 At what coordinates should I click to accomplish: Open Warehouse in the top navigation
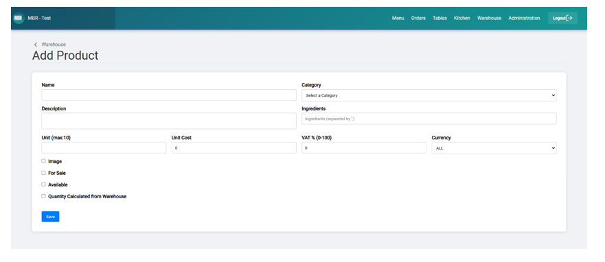tap(489, 18)
